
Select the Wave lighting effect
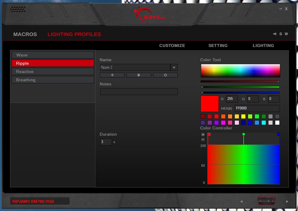(x=53, y=55)
